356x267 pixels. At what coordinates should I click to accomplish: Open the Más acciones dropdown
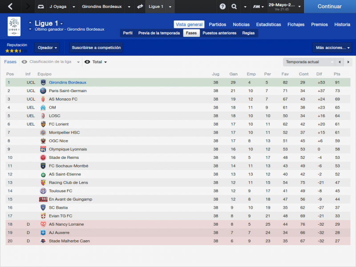point(332,48)
